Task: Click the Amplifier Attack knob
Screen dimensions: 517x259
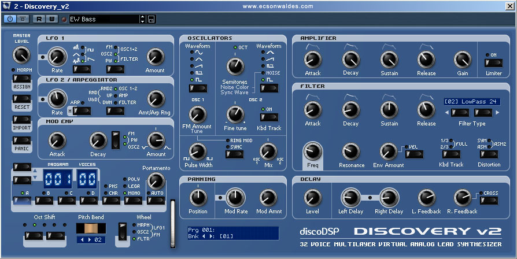Action: [312, 60]
